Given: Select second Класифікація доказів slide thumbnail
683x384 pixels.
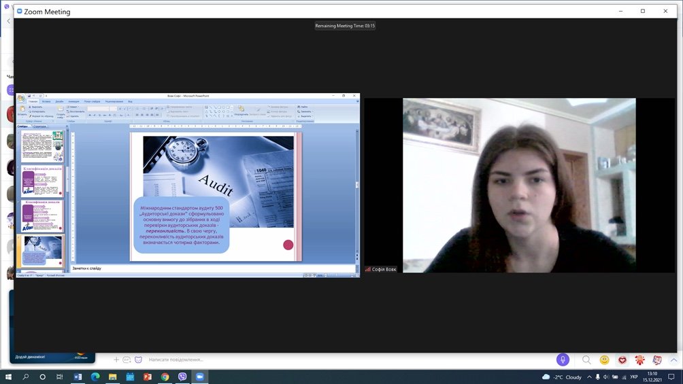Looking at the screenshot, I should [x=41, y=215].
